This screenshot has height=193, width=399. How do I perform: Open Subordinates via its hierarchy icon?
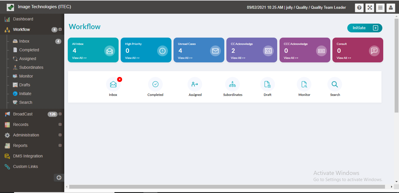(x=233, y=84)
